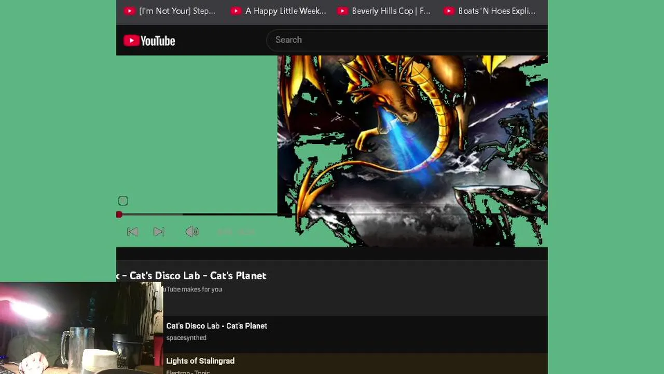Focus the YouTube Search field
The width and height of the screenshot is (664, 374).
pyautogui.click(x=407, y=40)
